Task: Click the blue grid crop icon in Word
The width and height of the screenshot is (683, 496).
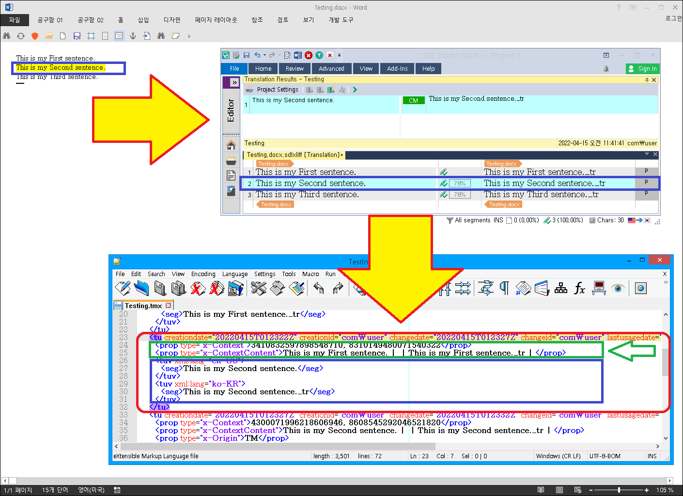Action: (91, 36)
